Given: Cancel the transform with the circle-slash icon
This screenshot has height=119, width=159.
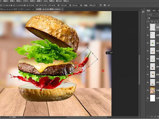Looking at the screenshot, I should (x=105, y=5).
